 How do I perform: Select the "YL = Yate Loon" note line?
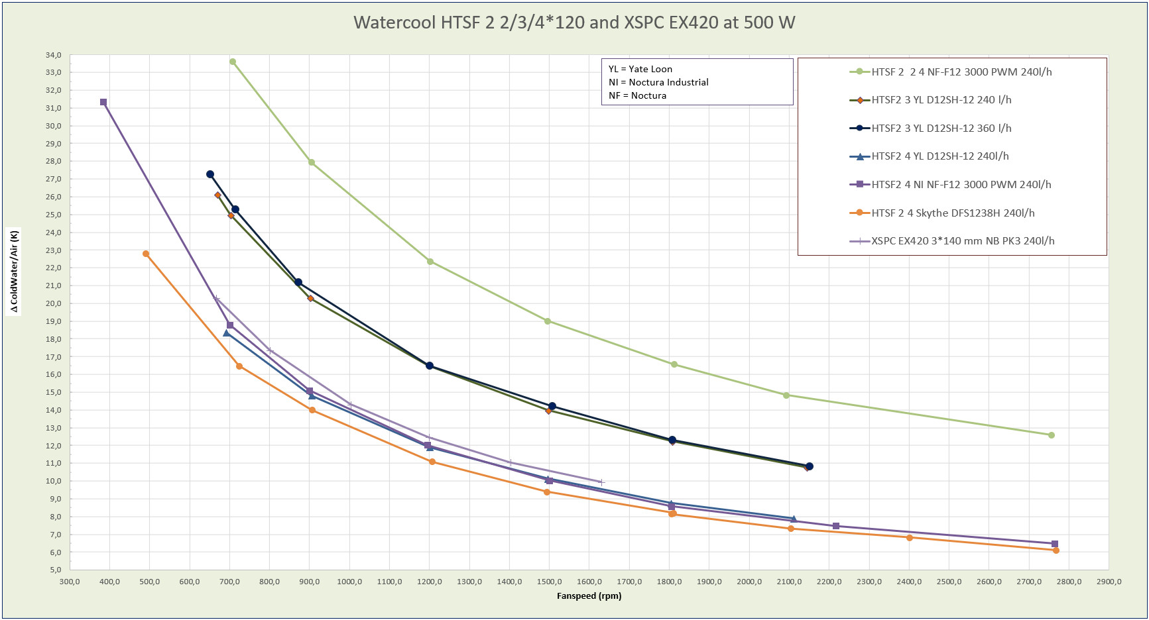point(640,69)
